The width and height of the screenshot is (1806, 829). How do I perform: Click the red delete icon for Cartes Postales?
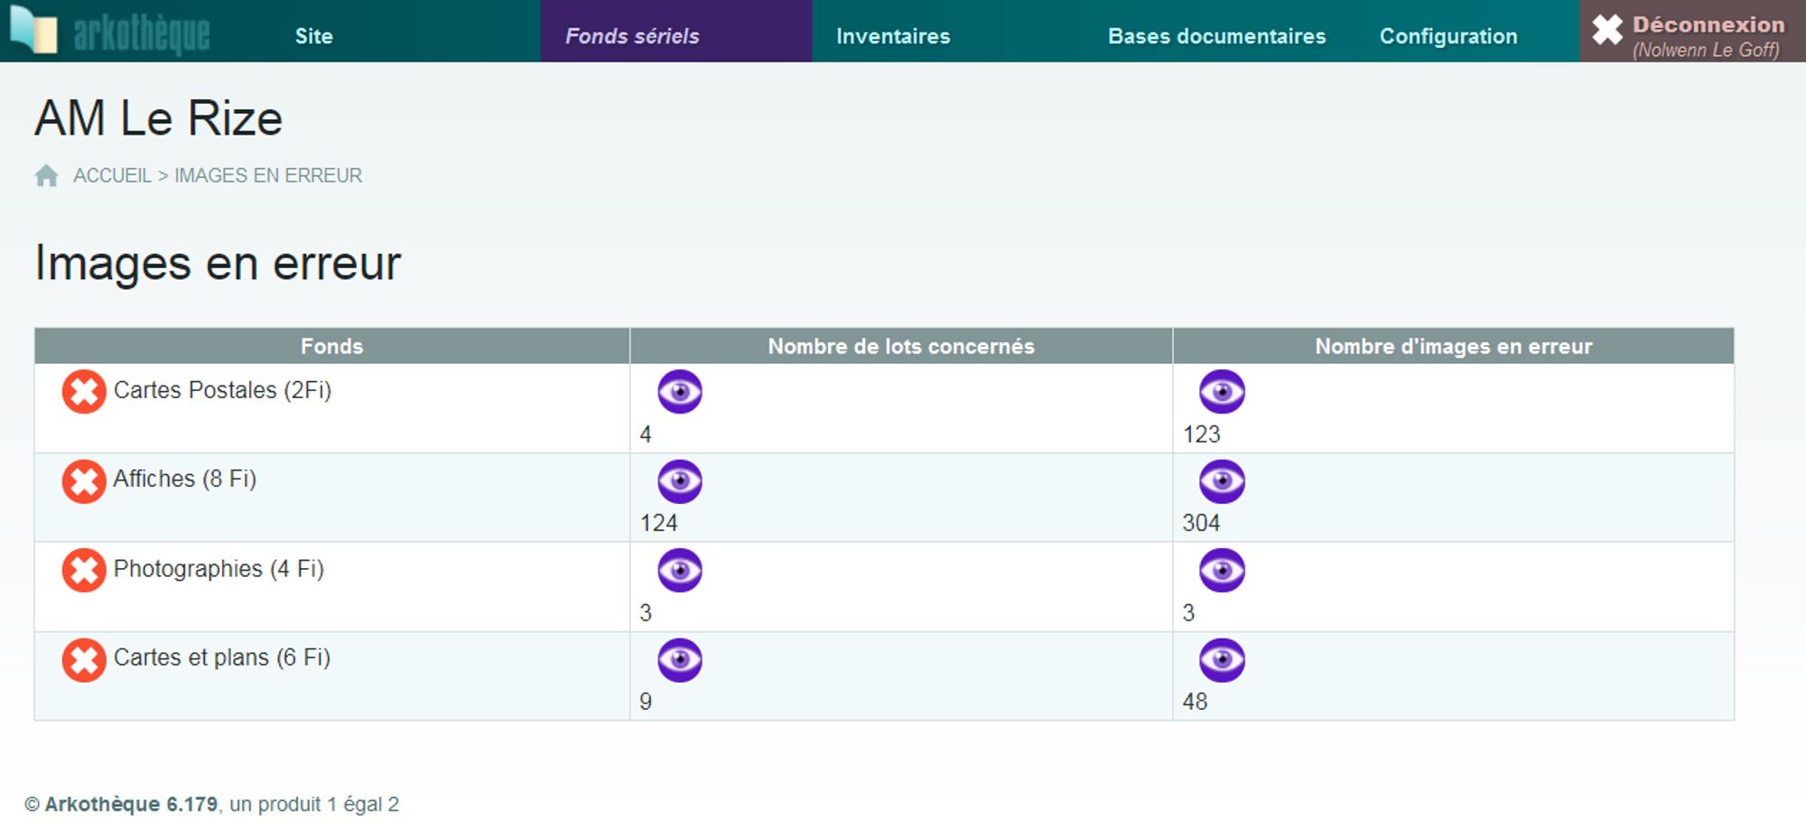84,392
